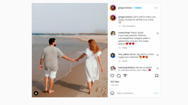Open lora_zakon username link

click(124, 54)
